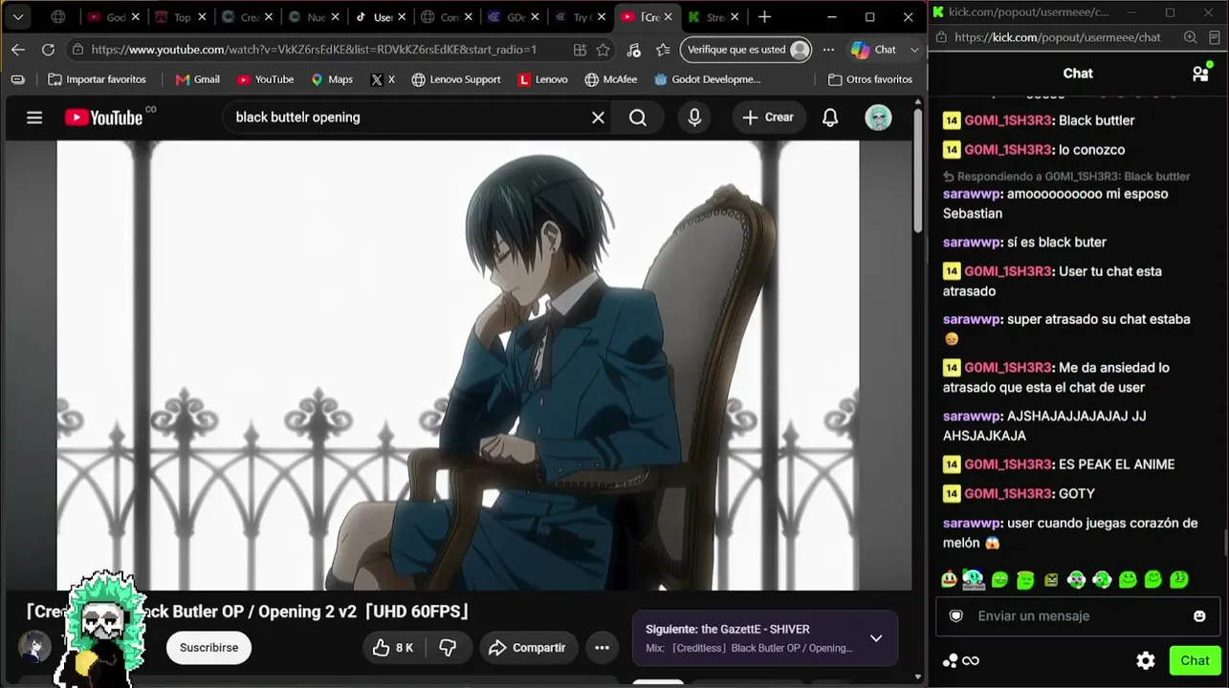Image resolution: width=1229 pixels, height=688 pixels.
Task: Pick the angry yellow-green emote
Action: tap(1051, 579)
